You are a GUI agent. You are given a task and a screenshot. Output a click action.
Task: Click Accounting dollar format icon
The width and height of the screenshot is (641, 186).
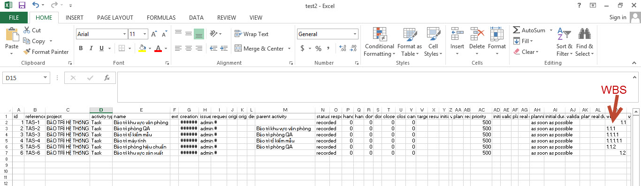(x=303, y=48)
